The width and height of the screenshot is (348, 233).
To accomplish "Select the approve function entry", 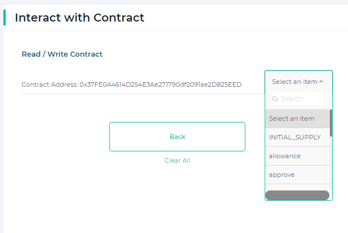I will point(298,175).
